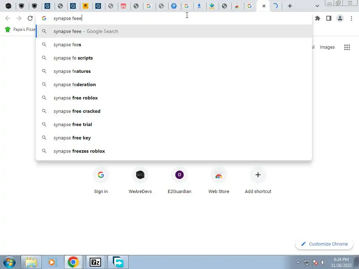Click the Add shortcut tile
The image size is (359, 269).
tap(258, 181)
